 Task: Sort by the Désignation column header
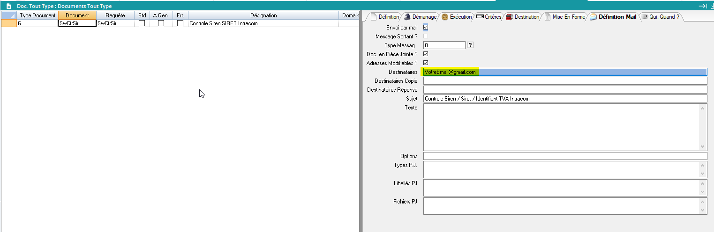tap(263, 15)
